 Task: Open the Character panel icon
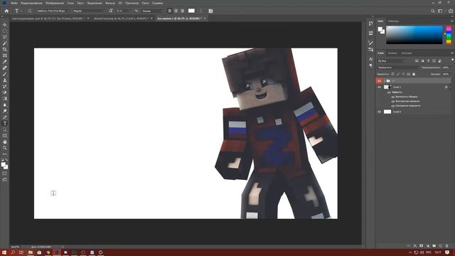[x=370, y=59]
